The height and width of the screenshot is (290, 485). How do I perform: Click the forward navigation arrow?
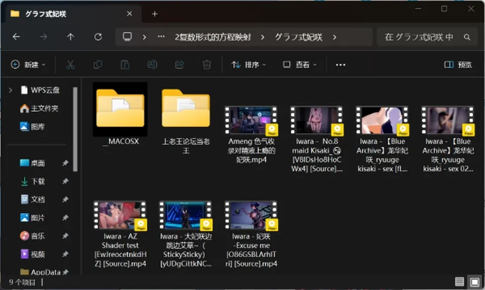click(x=43, y=37)
